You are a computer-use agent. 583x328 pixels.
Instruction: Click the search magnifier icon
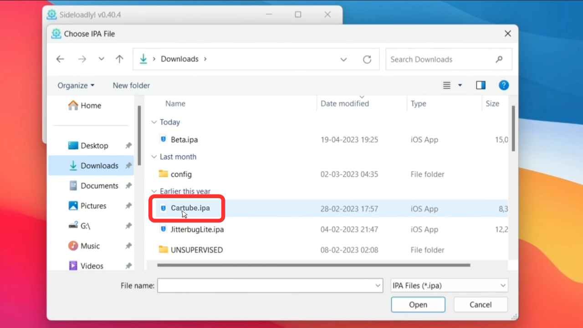click(x=499, y=59)
